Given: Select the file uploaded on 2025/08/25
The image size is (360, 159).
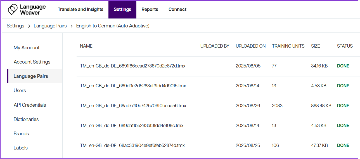Looking at the screenshot, I should 132,146.
